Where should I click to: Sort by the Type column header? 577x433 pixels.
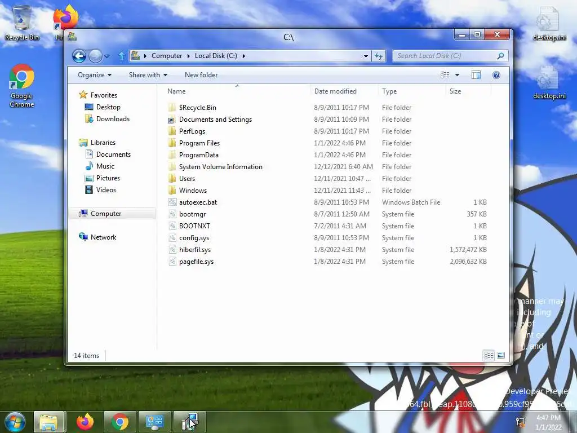point(389,91)
